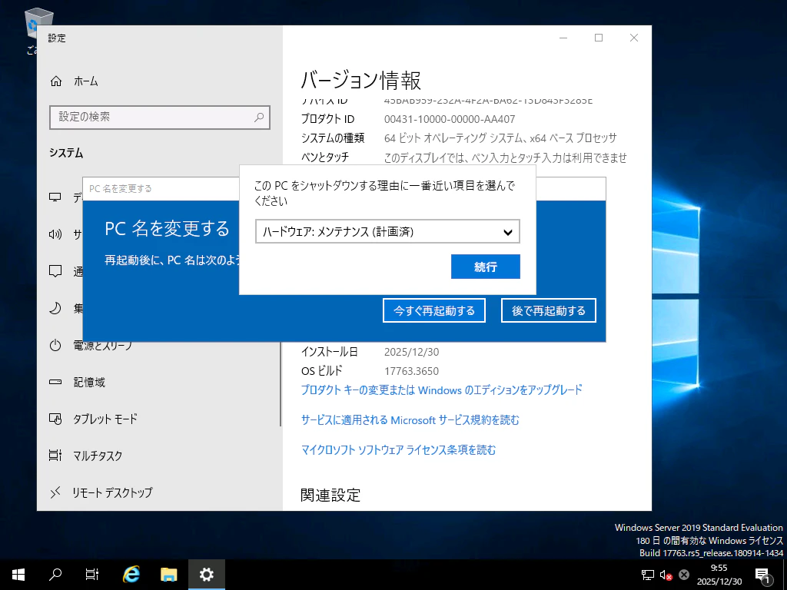Unmute the system volume tray icon
Image resolution: width=787 pixels, height=590 pixels.
pos(664,574)
